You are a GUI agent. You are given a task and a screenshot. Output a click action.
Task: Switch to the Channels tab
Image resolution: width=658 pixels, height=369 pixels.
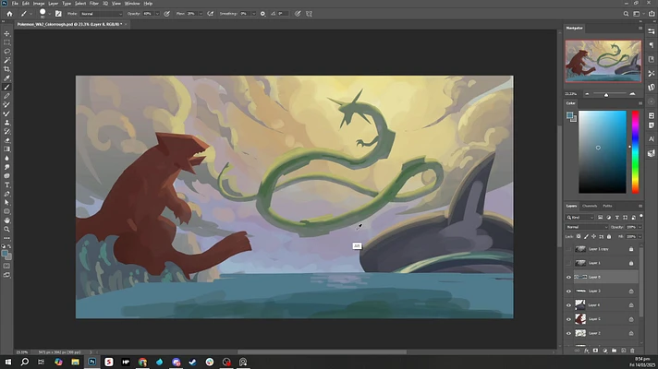click(x=590, y=206)
